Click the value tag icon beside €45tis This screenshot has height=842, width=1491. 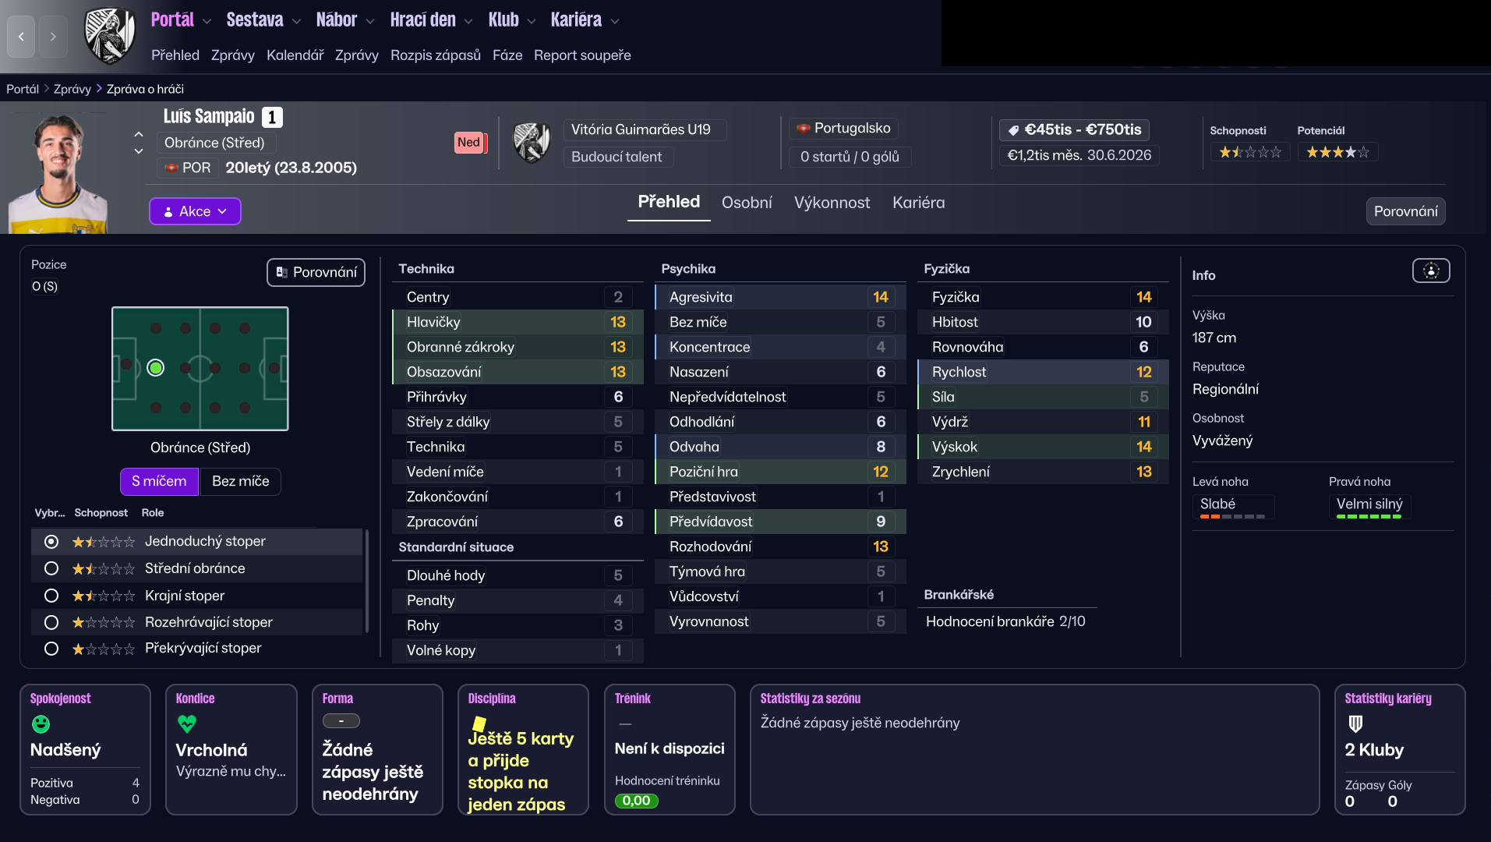1013,130
